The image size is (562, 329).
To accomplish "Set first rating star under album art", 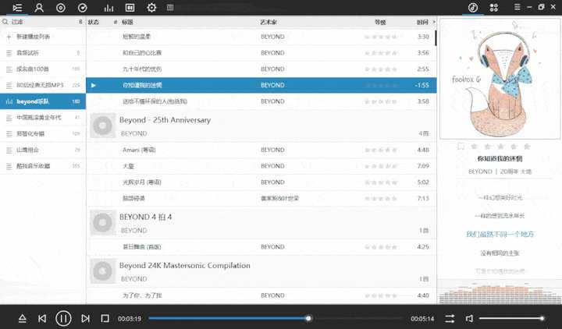I will pyautogui.click(x=475, y=146).
